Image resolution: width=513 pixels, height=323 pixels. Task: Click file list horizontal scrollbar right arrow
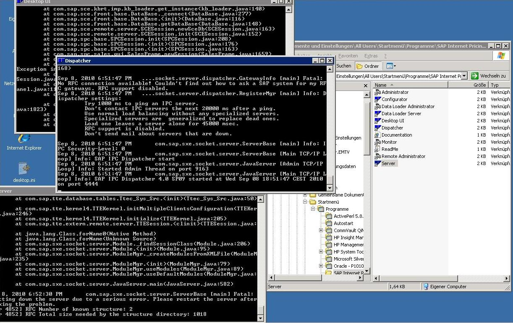click(507, 278)
